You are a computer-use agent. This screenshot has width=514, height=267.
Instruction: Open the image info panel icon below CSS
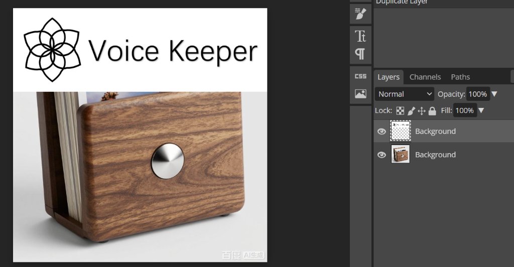click(360, 94)
